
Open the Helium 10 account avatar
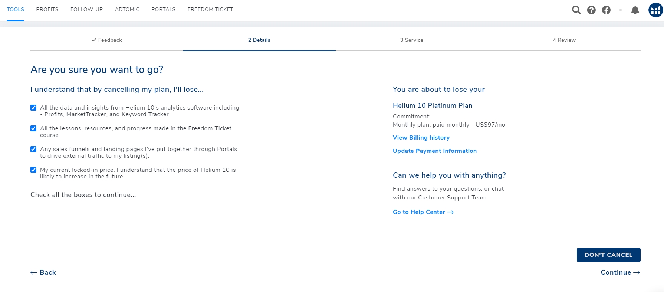point(656,10)
